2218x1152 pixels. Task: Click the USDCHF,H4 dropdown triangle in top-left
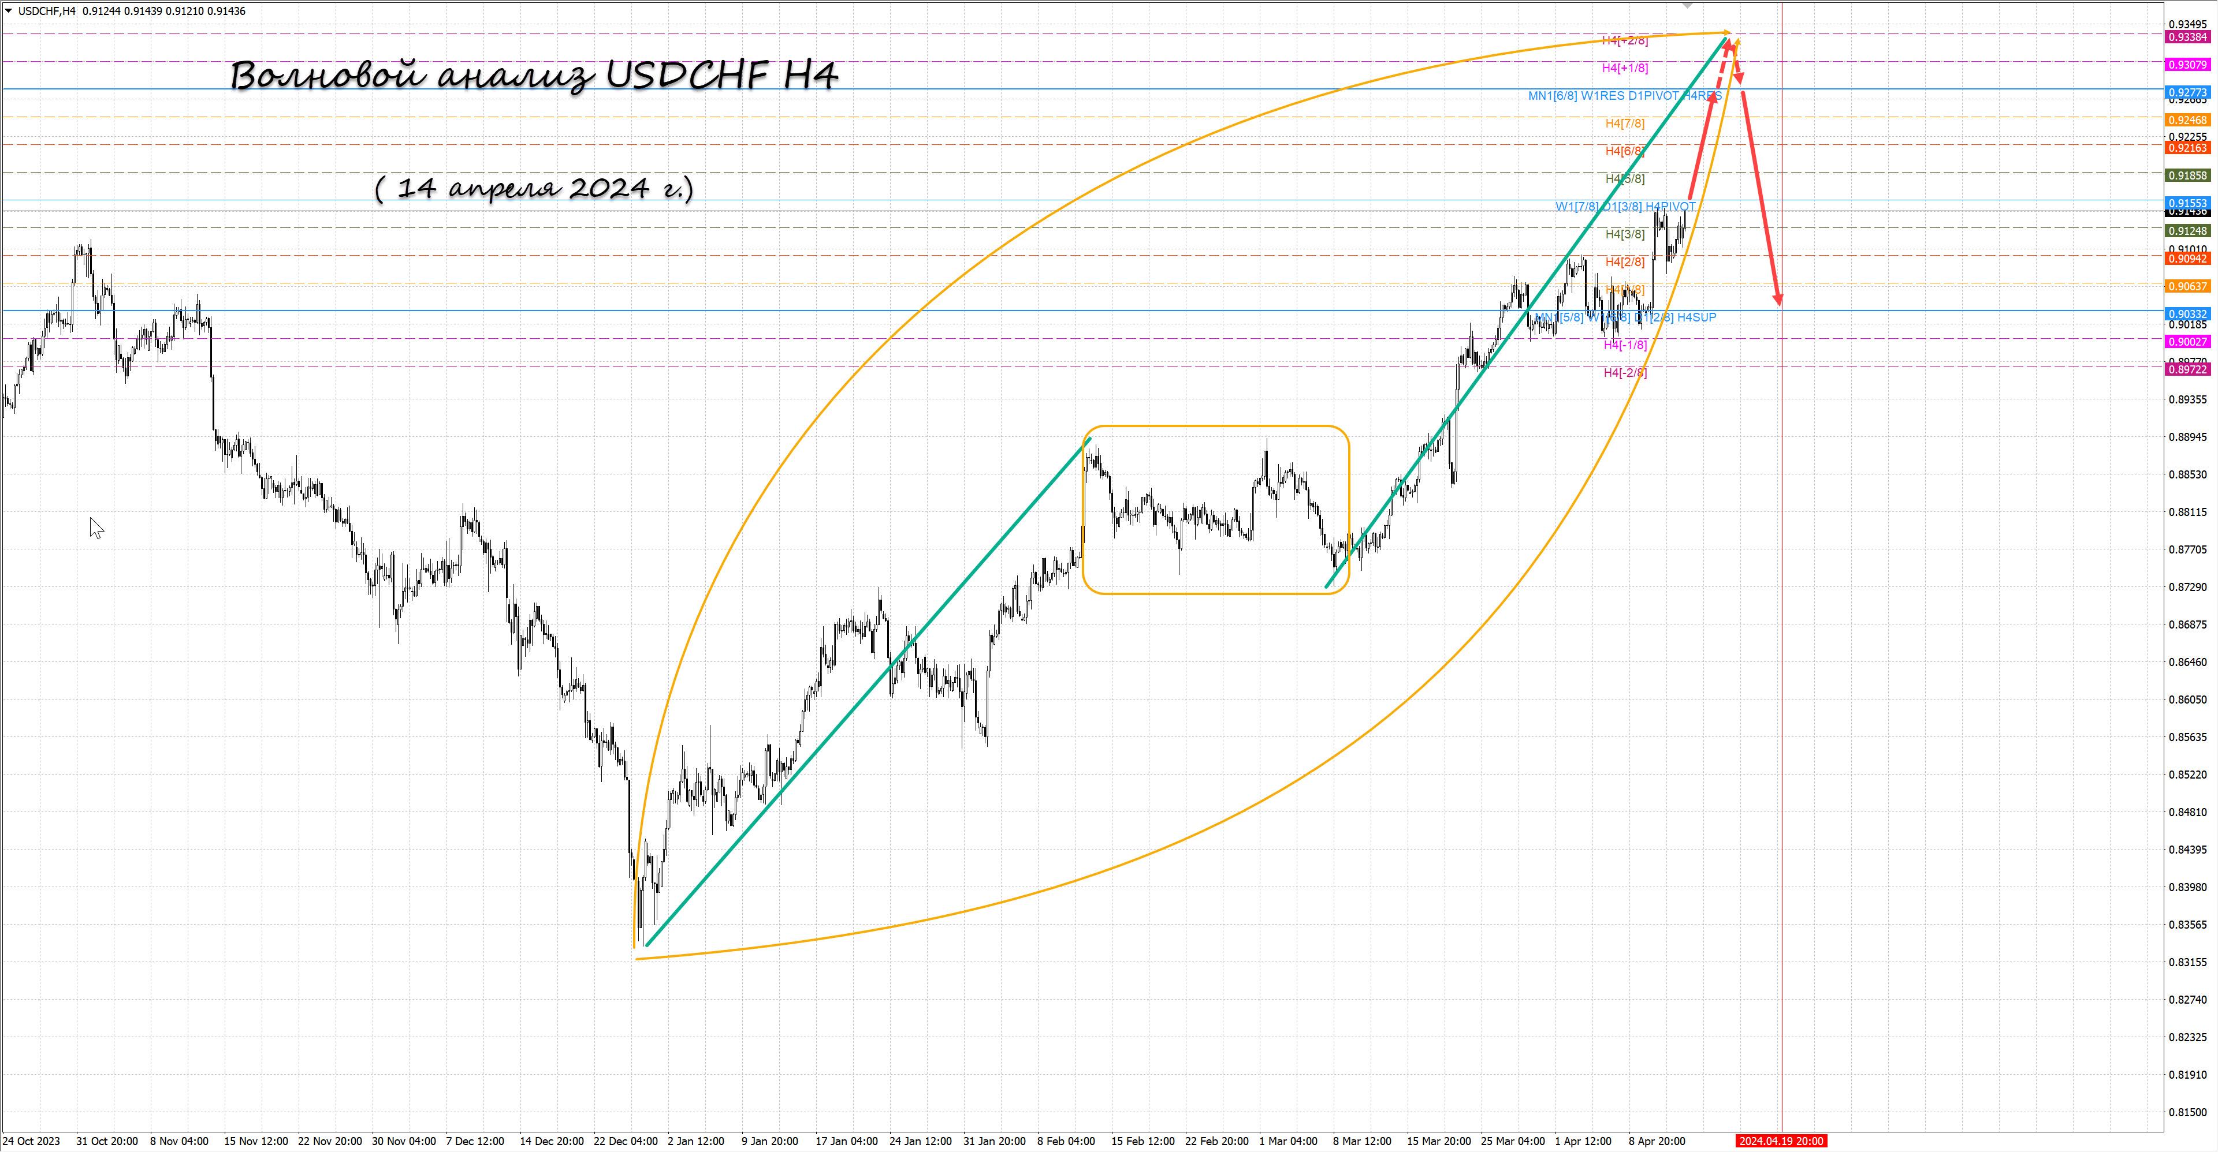(x=9, y=11)
